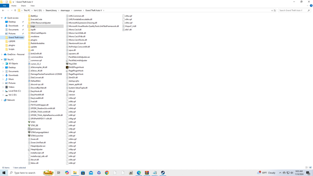Select the GTA5_BE executable
The height and width of the screenshot is (176, 313).
tap(33, 126)
